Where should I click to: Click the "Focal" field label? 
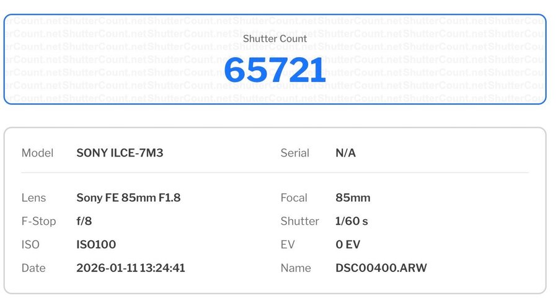[x=294, y=198]
